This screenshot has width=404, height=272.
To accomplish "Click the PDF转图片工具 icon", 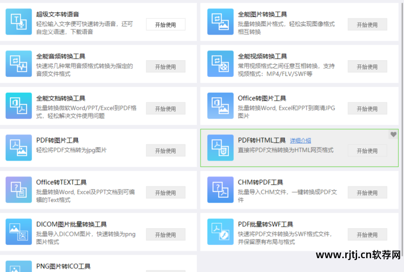I will [x=19, y=148].
